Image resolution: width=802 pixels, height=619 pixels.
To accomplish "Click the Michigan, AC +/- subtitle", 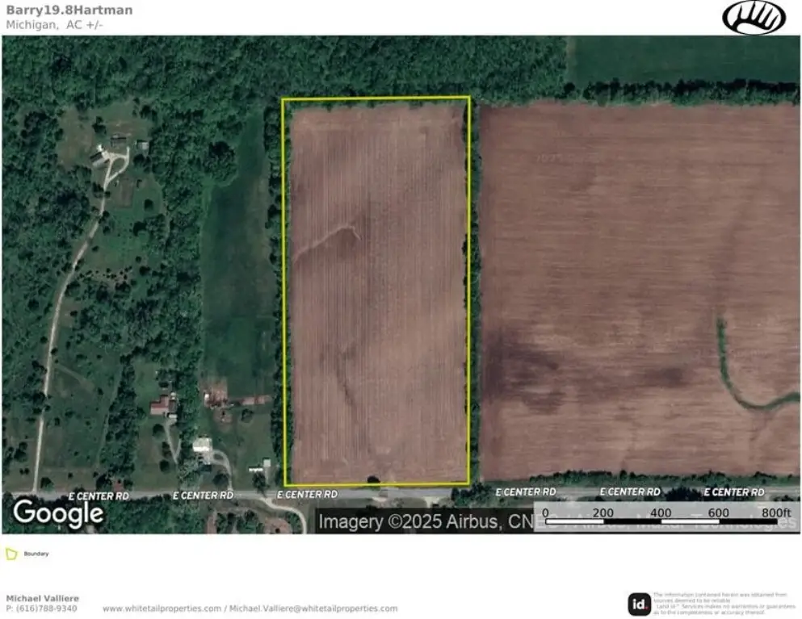I will coord(55,24).
